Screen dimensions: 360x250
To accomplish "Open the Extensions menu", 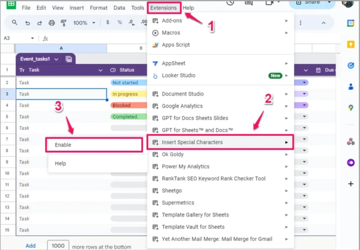I will pos(164,8).
